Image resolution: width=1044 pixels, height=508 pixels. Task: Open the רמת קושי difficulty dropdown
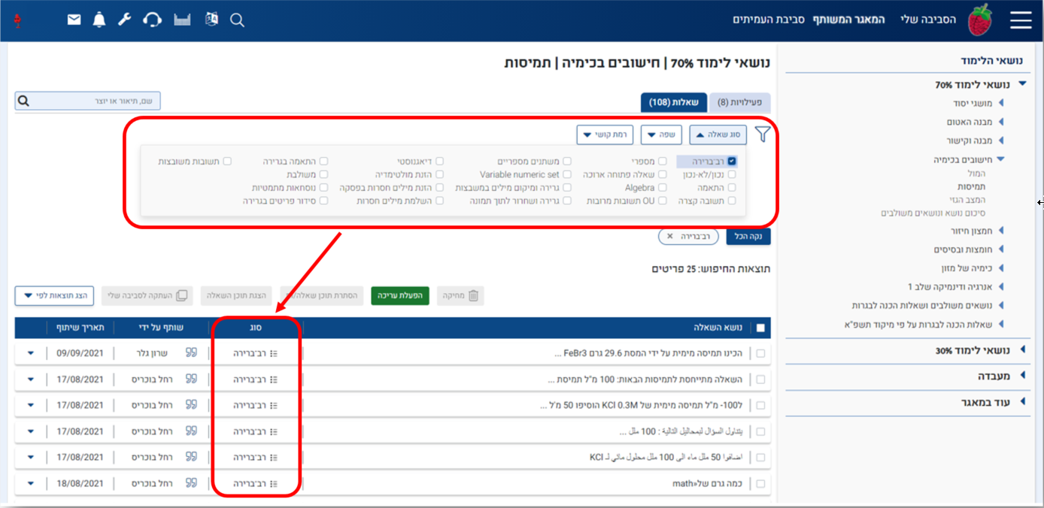(x=604, y=135)
